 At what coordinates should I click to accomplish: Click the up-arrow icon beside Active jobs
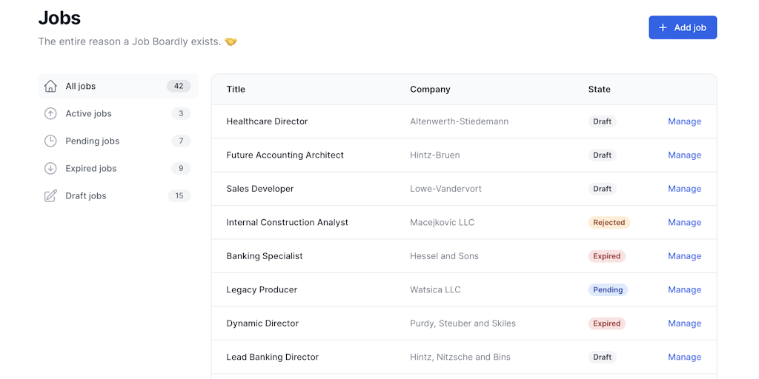coord(50,113)
